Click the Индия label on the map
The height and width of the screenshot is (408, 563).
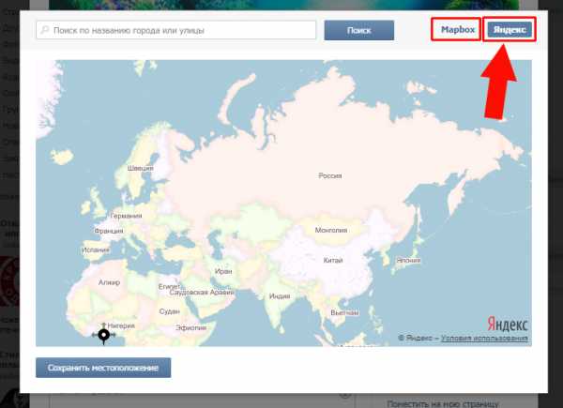[280, 296]
